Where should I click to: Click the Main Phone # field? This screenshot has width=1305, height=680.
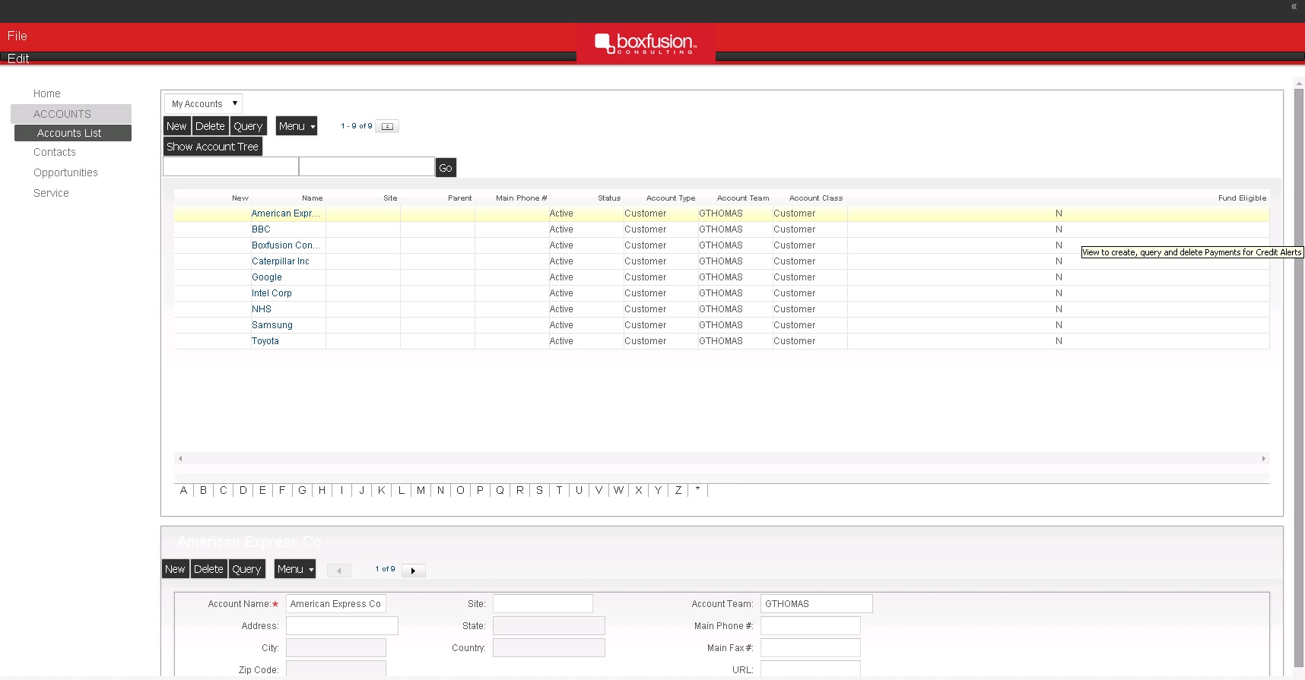point(811,626)
